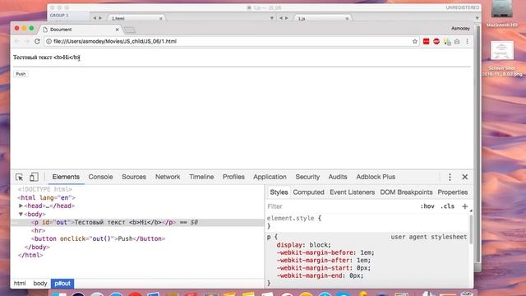Select the body breadcrumb
526x296 pixels.
coord(40,284)
